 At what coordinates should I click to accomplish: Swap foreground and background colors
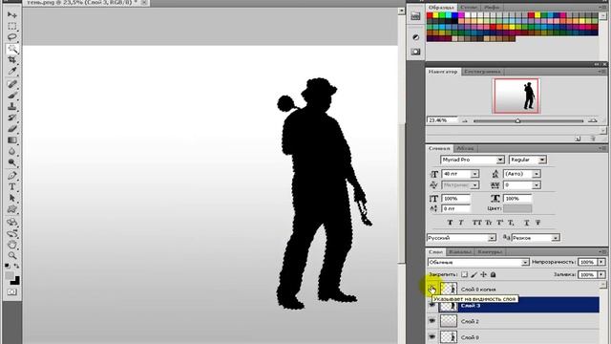click(16, 266)
